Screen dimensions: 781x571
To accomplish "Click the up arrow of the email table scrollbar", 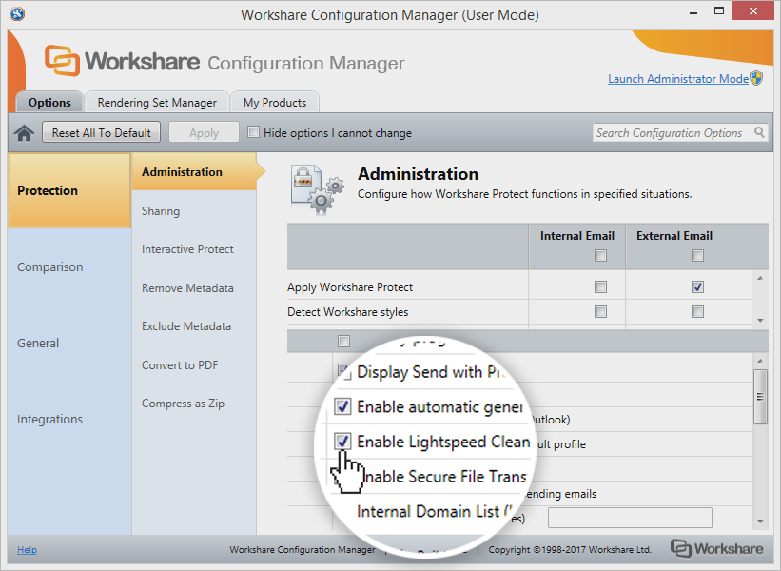I will pos(760,278).
